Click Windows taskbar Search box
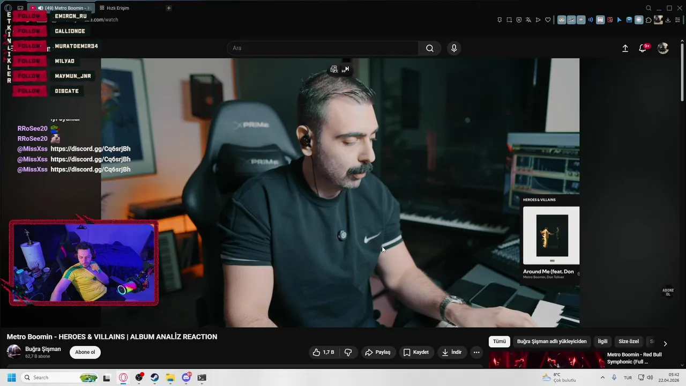This screenshot has width=686, height=386. pyautogui.click(x=60, y=377)
